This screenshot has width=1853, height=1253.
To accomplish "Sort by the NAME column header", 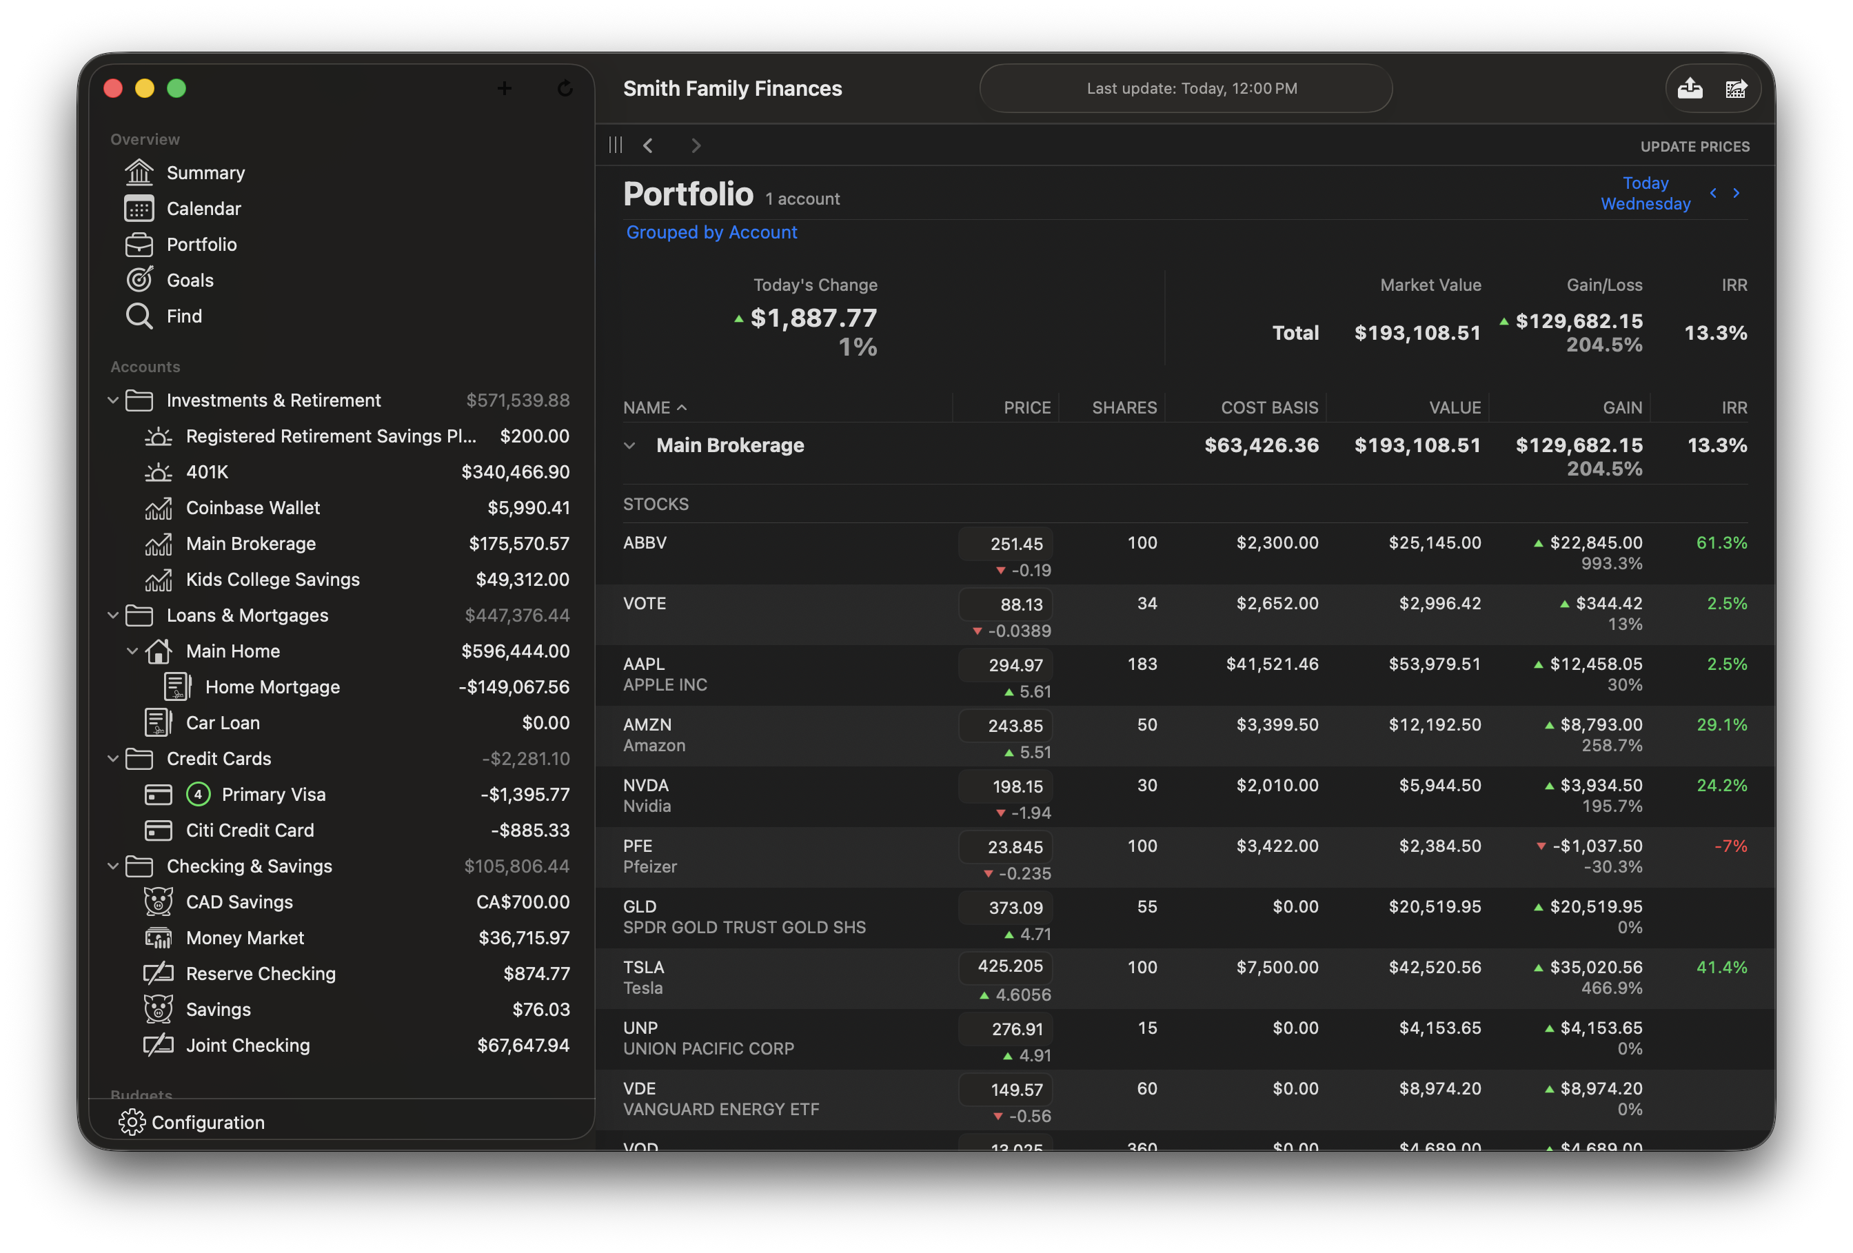I will click(655, 407).
